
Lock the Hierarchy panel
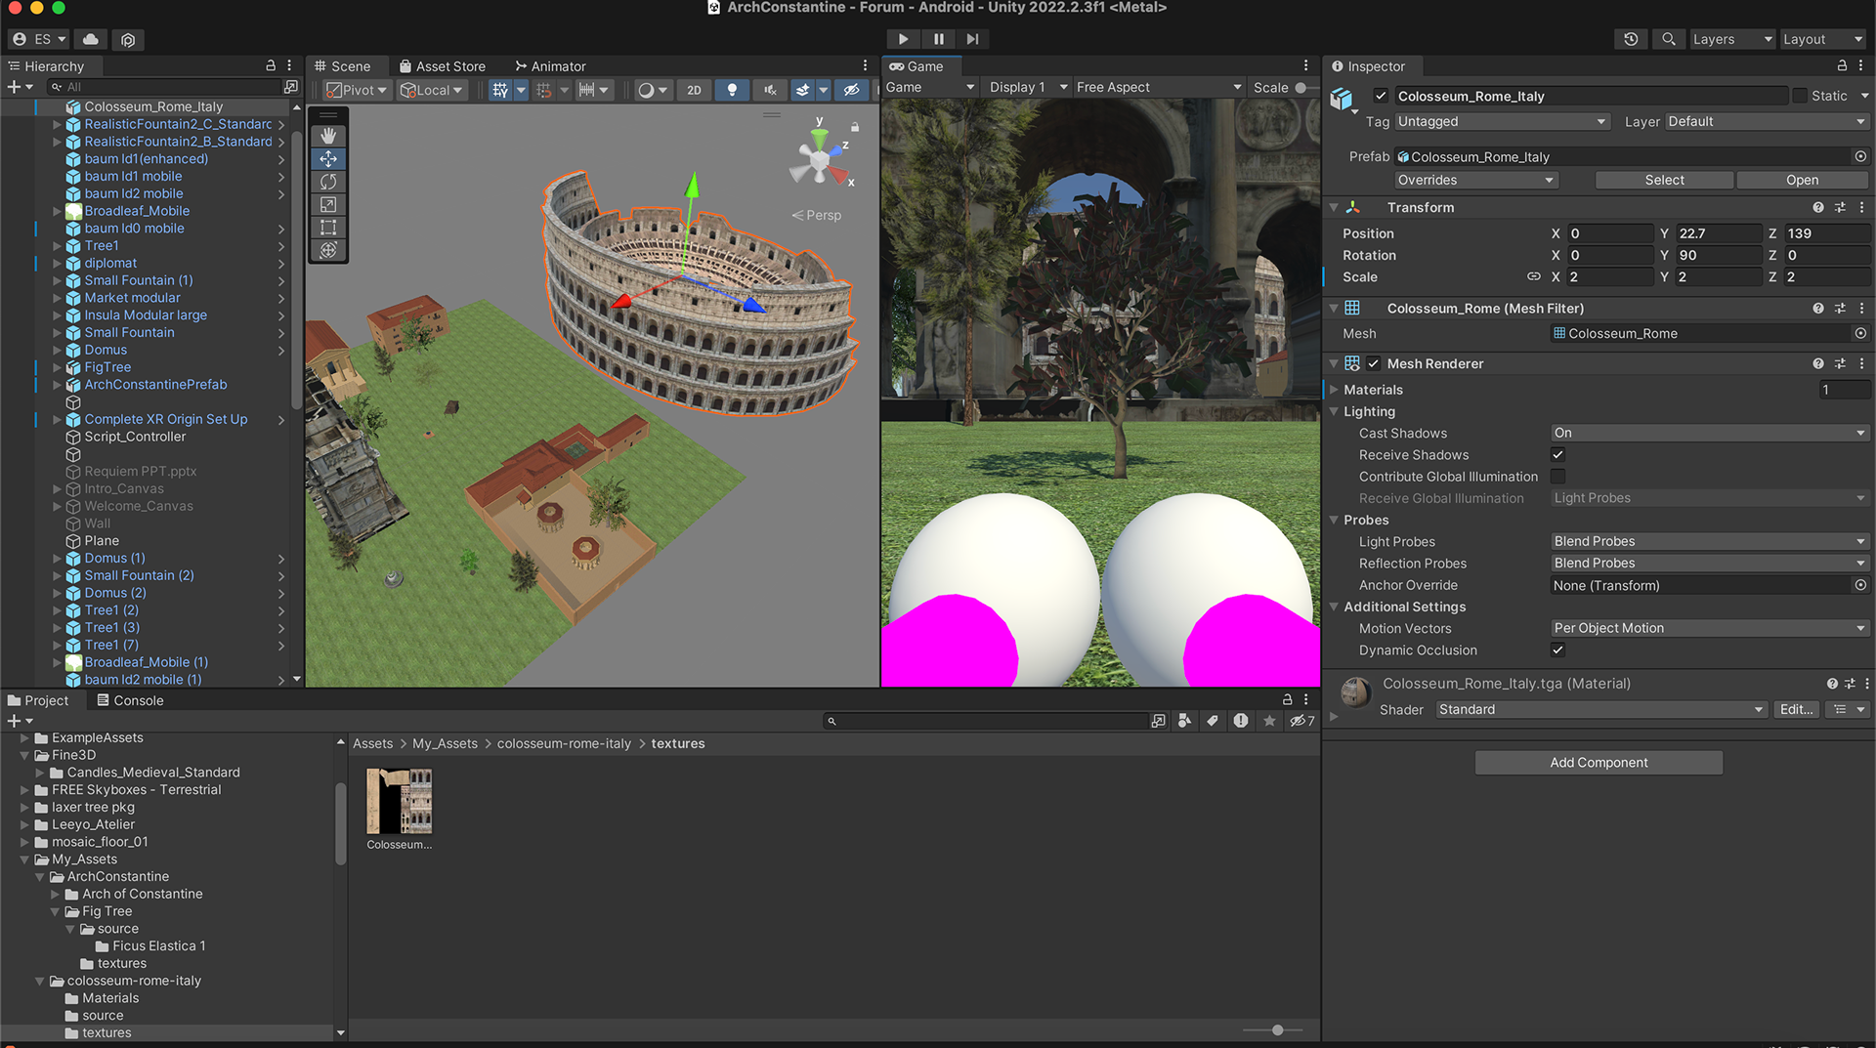(271, 65)
